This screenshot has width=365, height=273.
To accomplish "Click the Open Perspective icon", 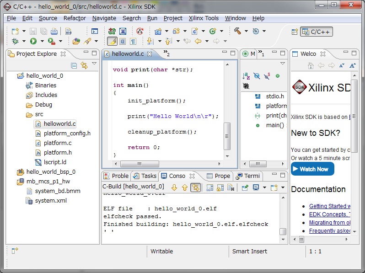I will coord(295,32).
